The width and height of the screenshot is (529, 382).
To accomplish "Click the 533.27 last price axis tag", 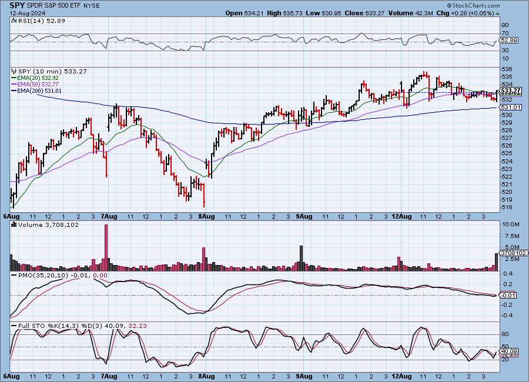I will click(511, 91).
